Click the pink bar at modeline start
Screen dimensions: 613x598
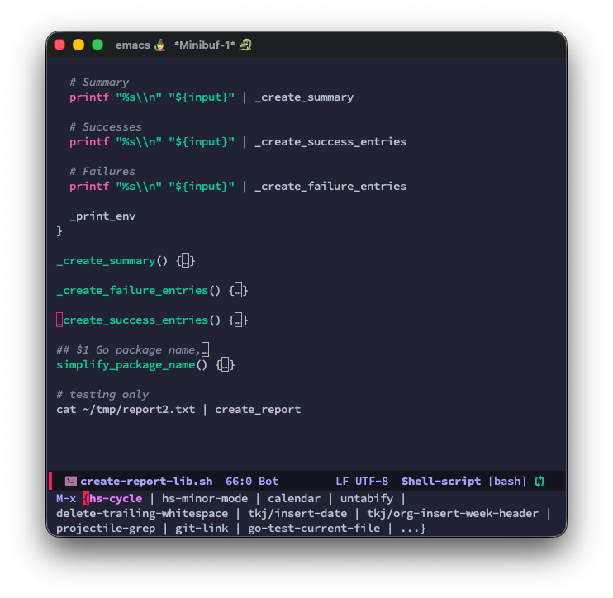point(51,481)
